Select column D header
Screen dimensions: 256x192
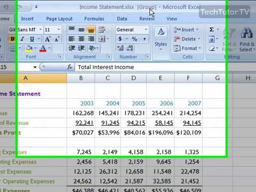pyautogui.click(x=133, y=78)
